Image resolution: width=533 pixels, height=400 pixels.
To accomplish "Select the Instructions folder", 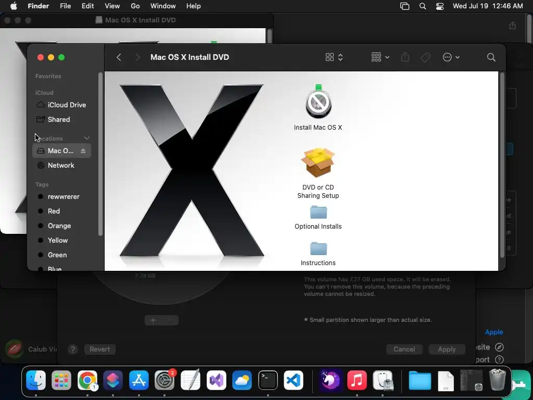I will click(x=318, y=254).
